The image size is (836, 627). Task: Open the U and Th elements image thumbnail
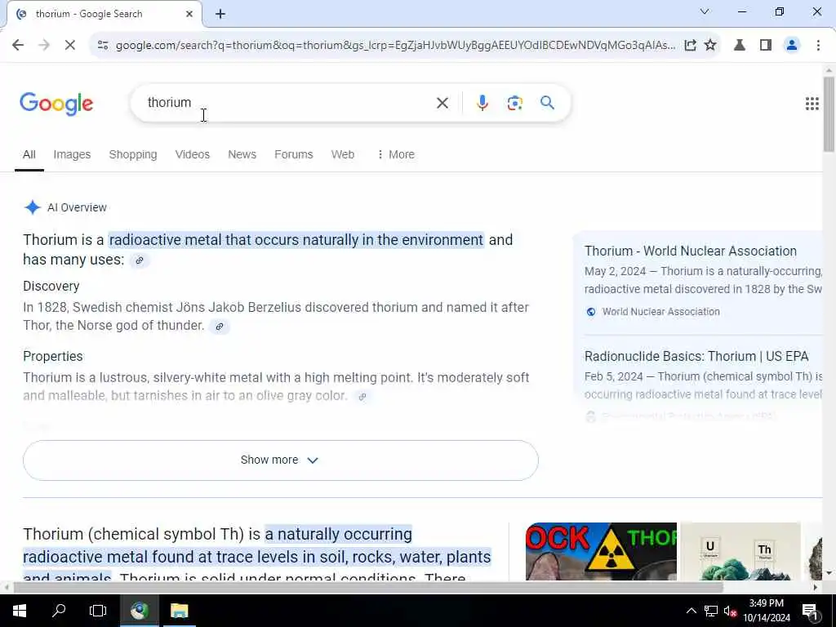740,551
